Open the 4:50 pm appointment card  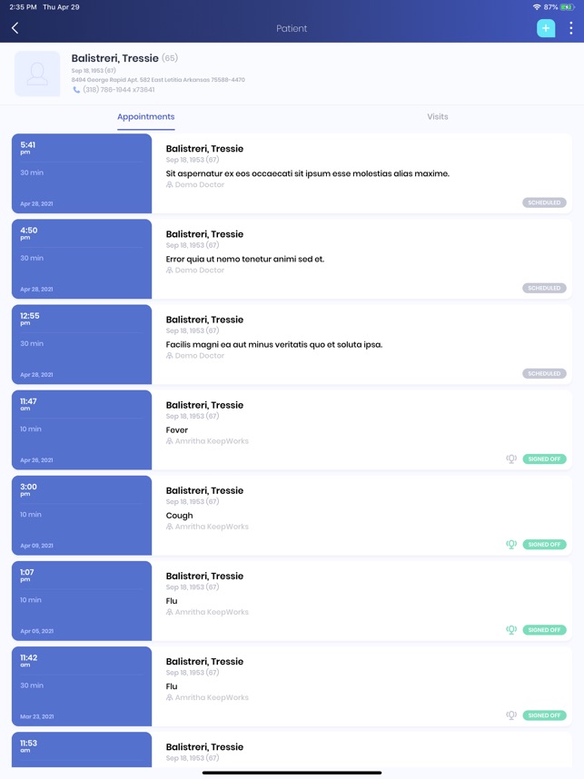pos(292,259)
